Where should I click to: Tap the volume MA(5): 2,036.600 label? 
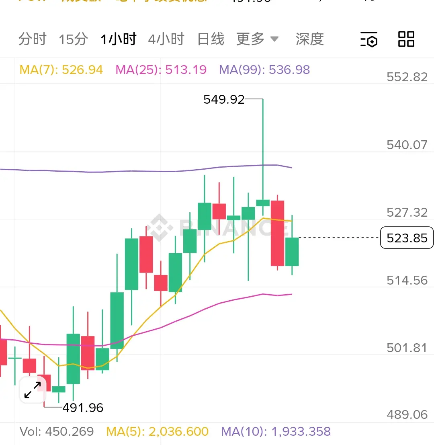point(158,432)
